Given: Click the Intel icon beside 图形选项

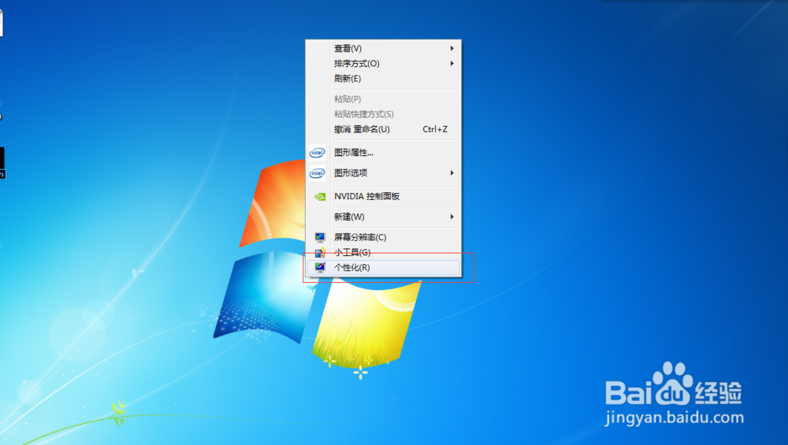Looking at the screenshot, I should (317, 172).
